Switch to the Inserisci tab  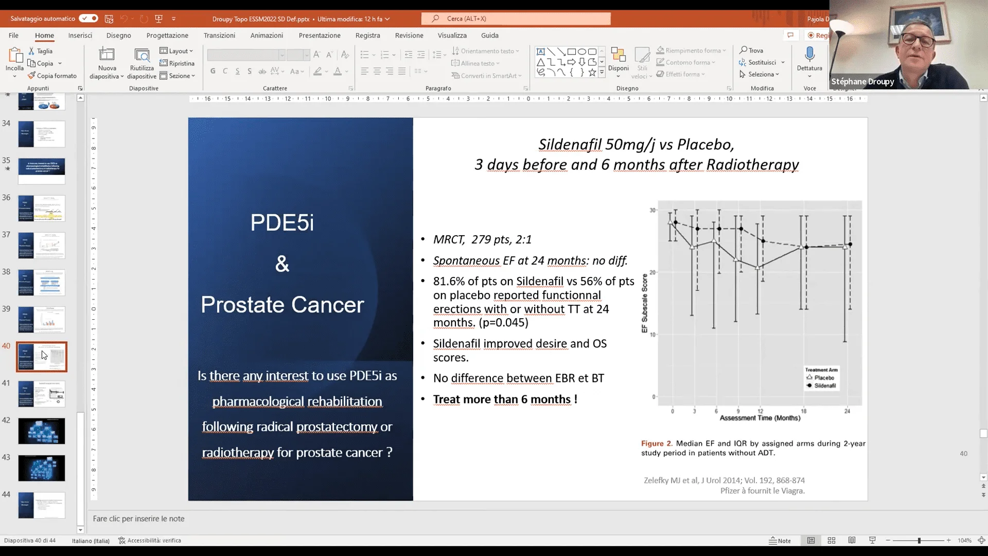click(x=80, y=35)
